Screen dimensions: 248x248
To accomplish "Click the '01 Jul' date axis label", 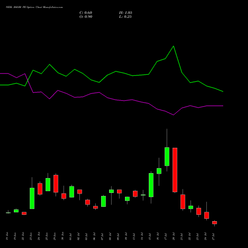I will (70, 236).
